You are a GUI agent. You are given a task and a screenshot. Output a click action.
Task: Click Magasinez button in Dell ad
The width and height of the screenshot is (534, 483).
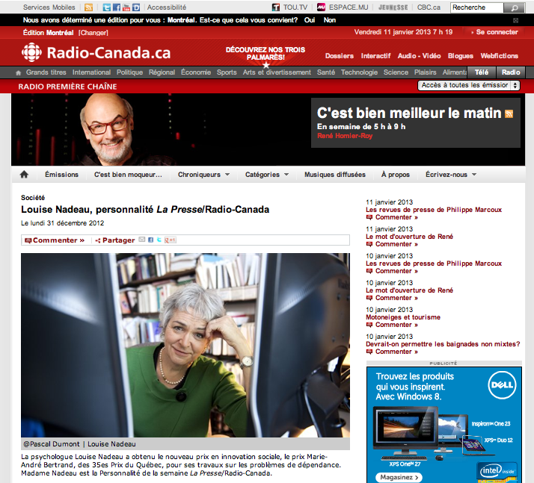point(399,477)
